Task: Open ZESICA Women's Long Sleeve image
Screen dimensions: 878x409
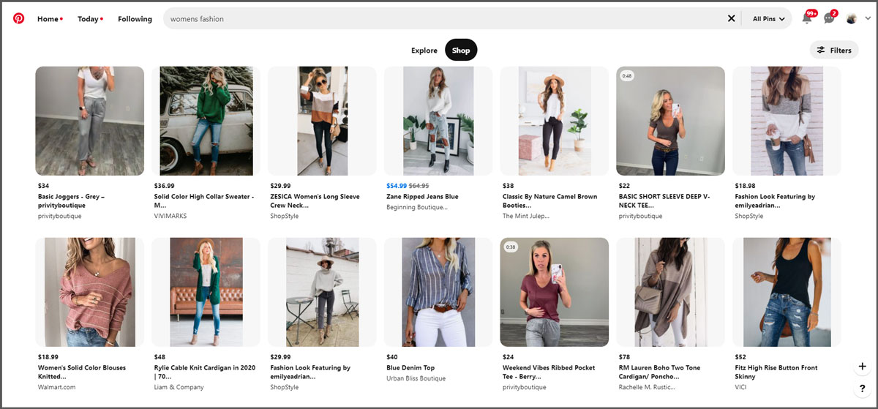Action: tap(322, 121)
